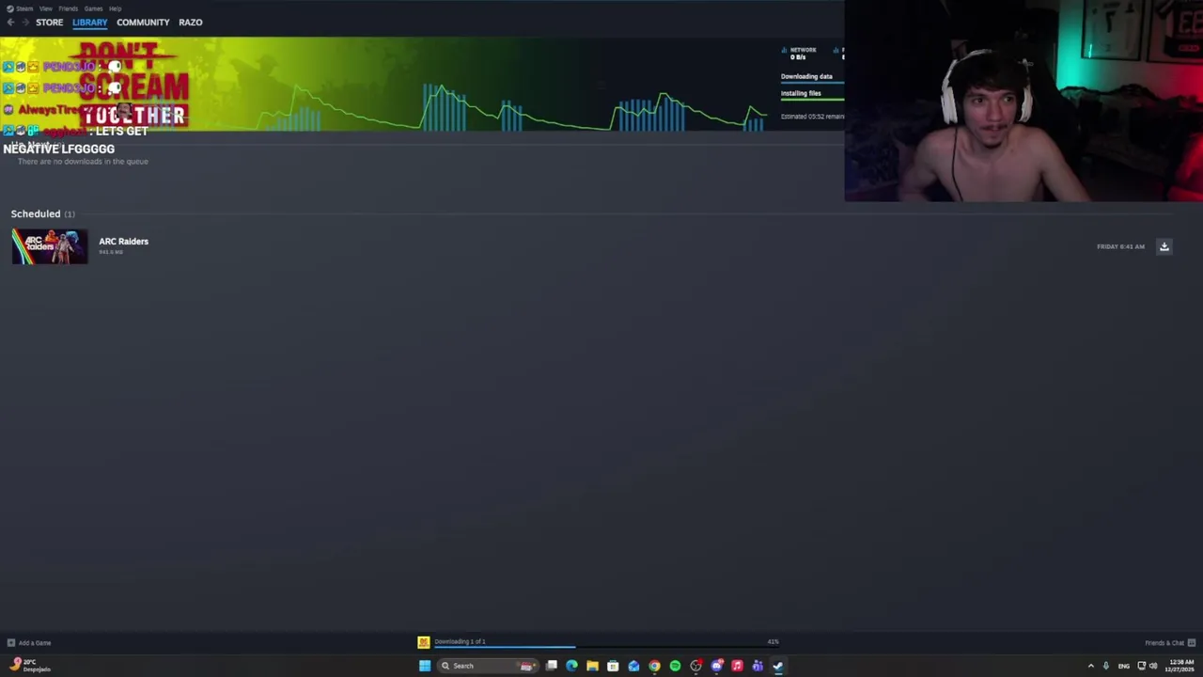Click the Add a Game link
The image size is (1203, 677).
point(35,643)
